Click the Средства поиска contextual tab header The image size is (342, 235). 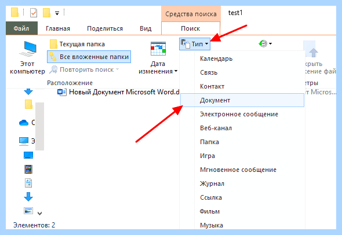tap(191, 14)
